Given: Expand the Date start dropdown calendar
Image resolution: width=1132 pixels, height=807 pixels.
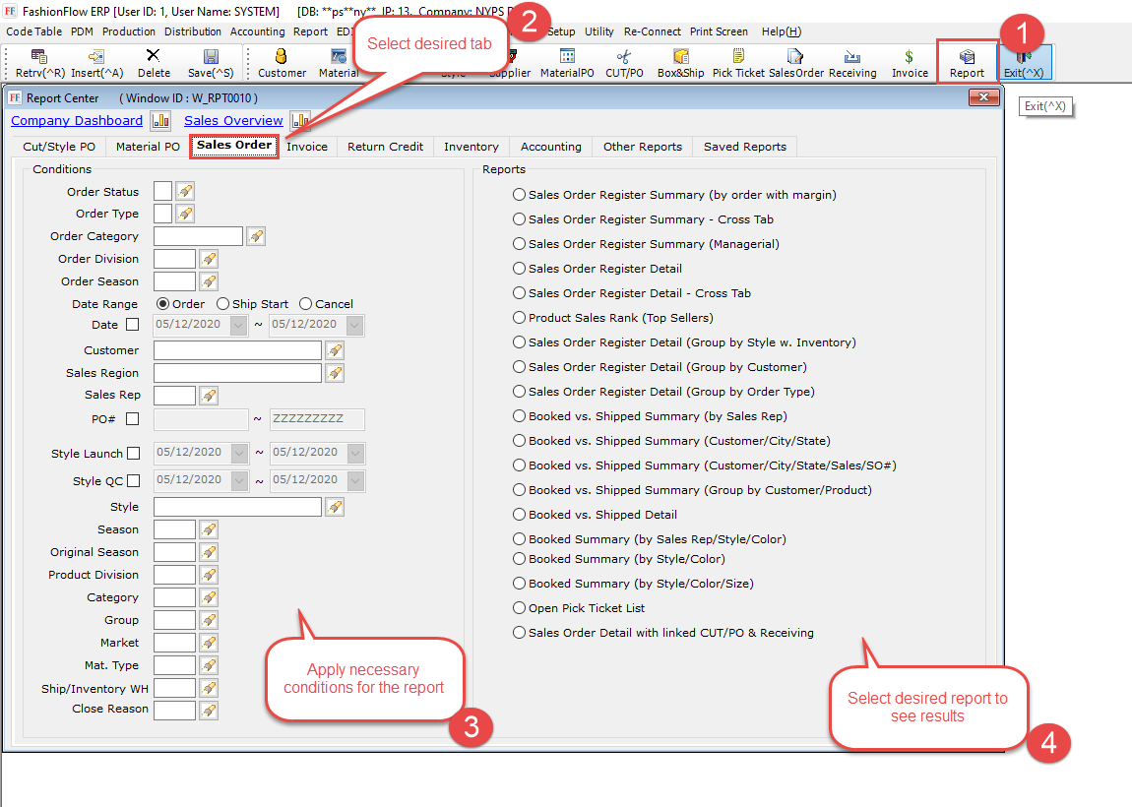Looking at the screenshot, I should (x=238, y=325).
